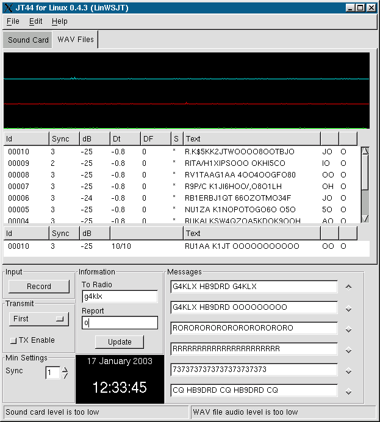380x422 pixels.
Task: Open the Help menu
Action: tap(60, 21)
